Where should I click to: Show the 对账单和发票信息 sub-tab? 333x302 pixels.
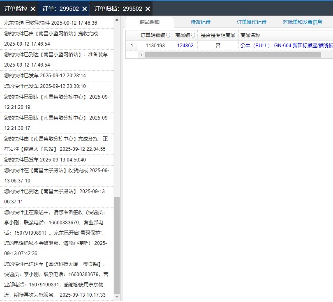click(x=303, y=22)
